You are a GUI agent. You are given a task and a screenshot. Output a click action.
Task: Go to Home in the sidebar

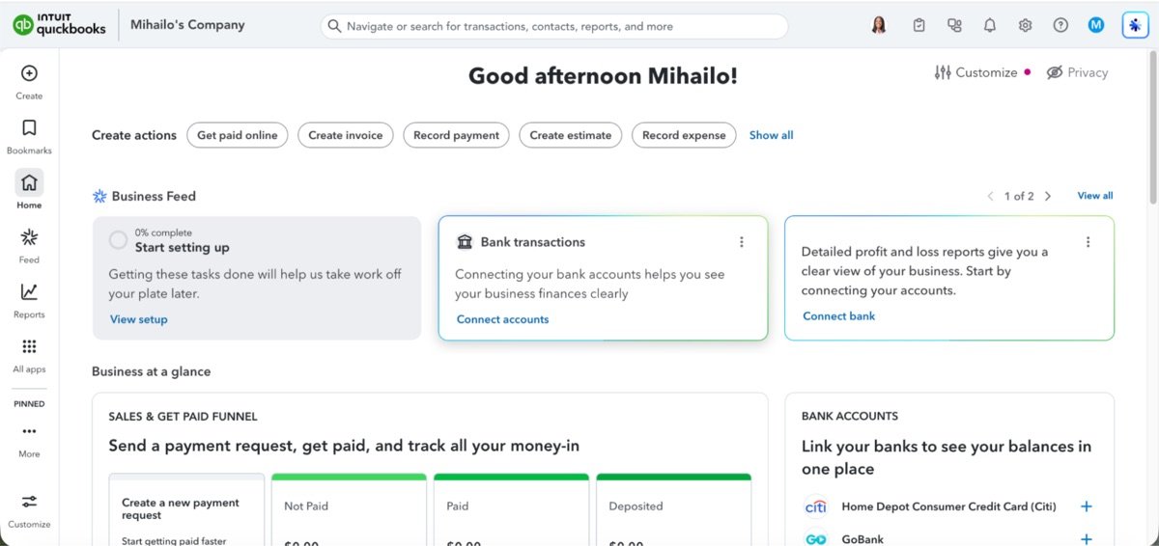(29, 182)
